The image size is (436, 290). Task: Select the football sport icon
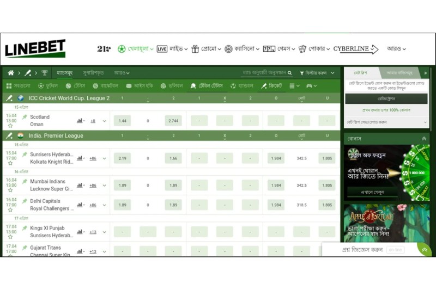48,86
